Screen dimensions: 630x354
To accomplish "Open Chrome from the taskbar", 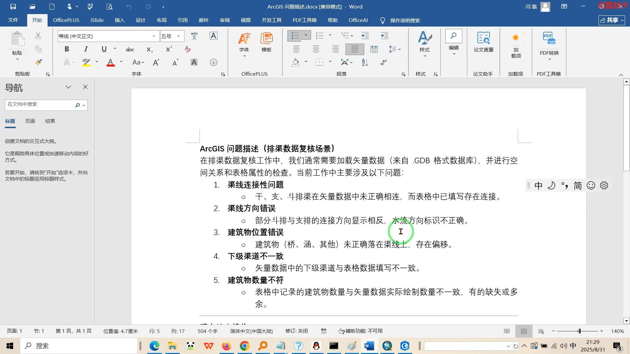I will coord(244,346).
